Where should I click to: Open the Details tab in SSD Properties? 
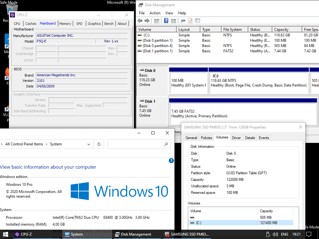coord(250,138)
